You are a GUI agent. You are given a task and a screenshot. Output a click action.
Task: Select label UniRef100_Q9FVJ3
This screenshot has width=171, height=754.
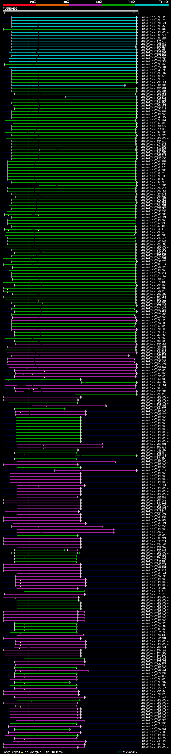[x=153, y=232]
